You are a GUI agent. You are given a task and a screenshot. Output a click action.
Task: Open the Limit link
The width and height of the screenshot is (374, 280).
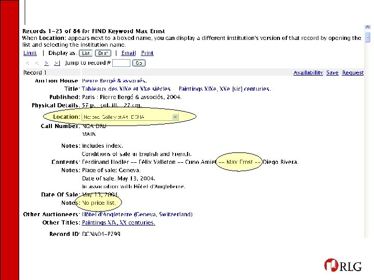pyautogui.click(x=30, y=53)
